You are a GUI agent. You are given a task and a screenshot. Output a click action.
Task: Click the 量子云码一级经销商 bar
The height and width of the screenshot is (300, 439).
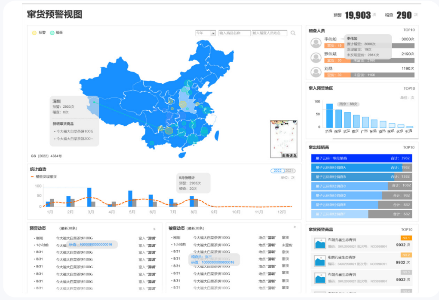pyautogui.click(x=361, y=158)
